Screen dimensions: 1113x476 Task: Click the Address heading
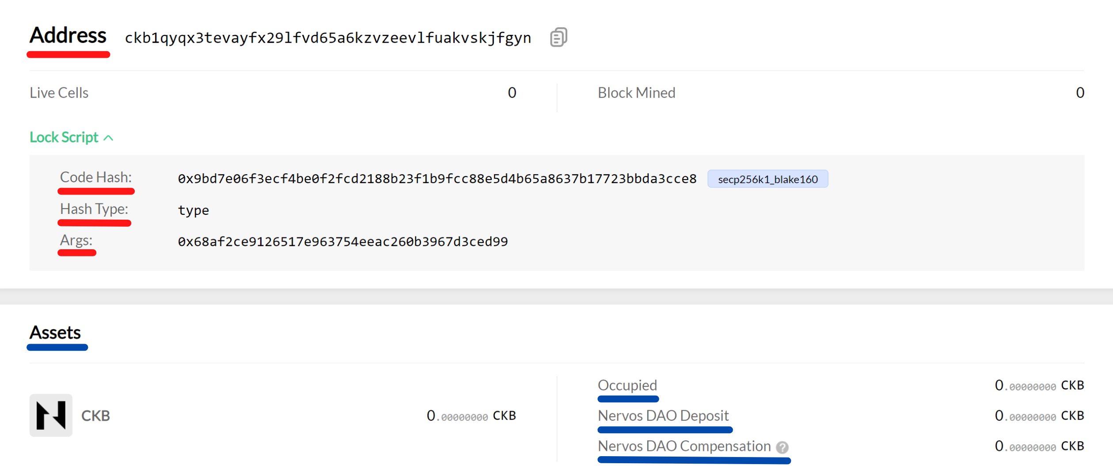pos(68,35)
